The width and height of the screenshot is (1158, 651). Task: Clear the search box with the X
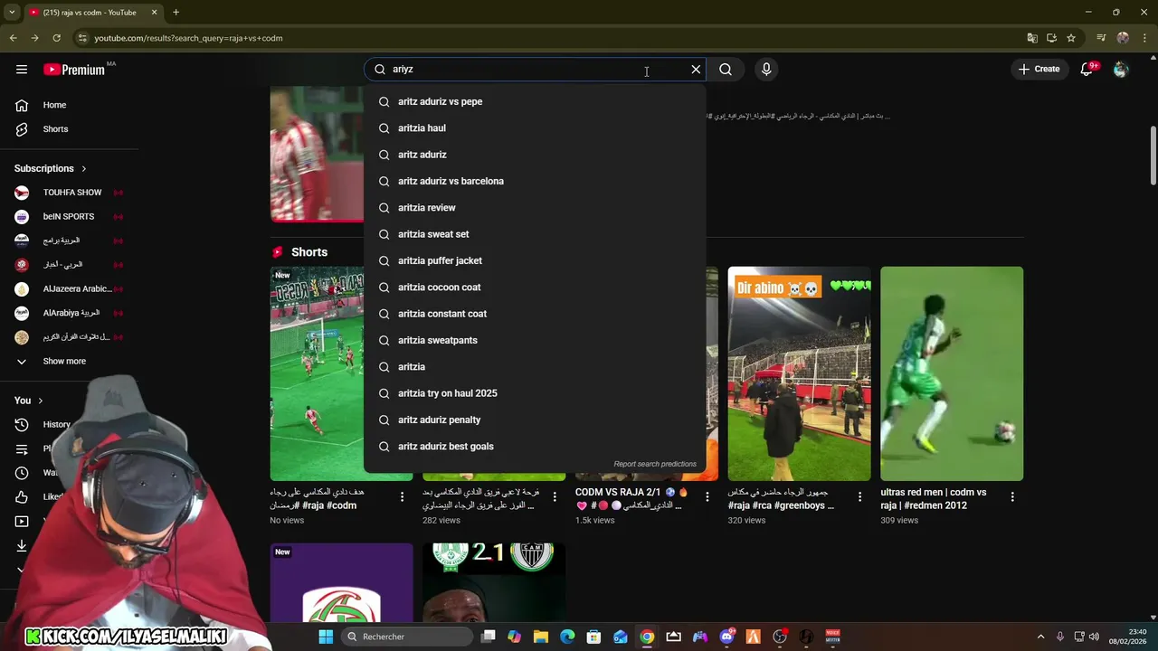coord(696,69)
